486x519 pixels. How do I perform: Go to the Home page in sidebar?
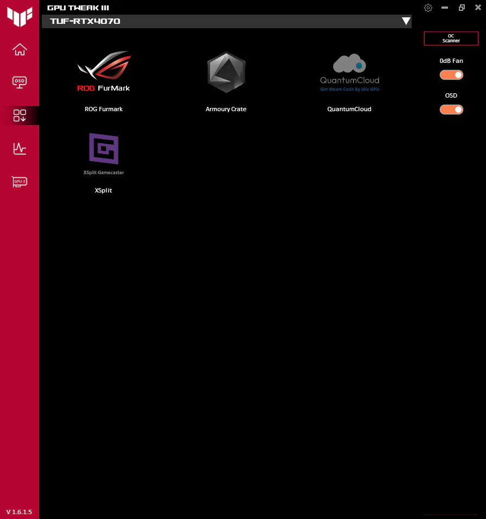tap(20, 50)
